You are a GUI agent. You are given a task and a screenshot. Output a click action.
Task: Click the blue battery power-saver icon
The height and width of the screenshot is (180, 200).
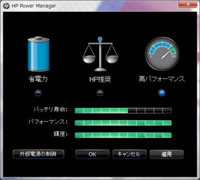(x=38, y=54)
